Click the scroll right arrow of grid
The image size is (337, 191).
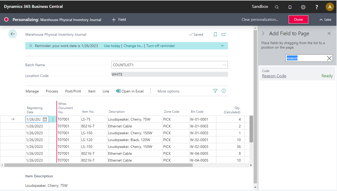251,165
